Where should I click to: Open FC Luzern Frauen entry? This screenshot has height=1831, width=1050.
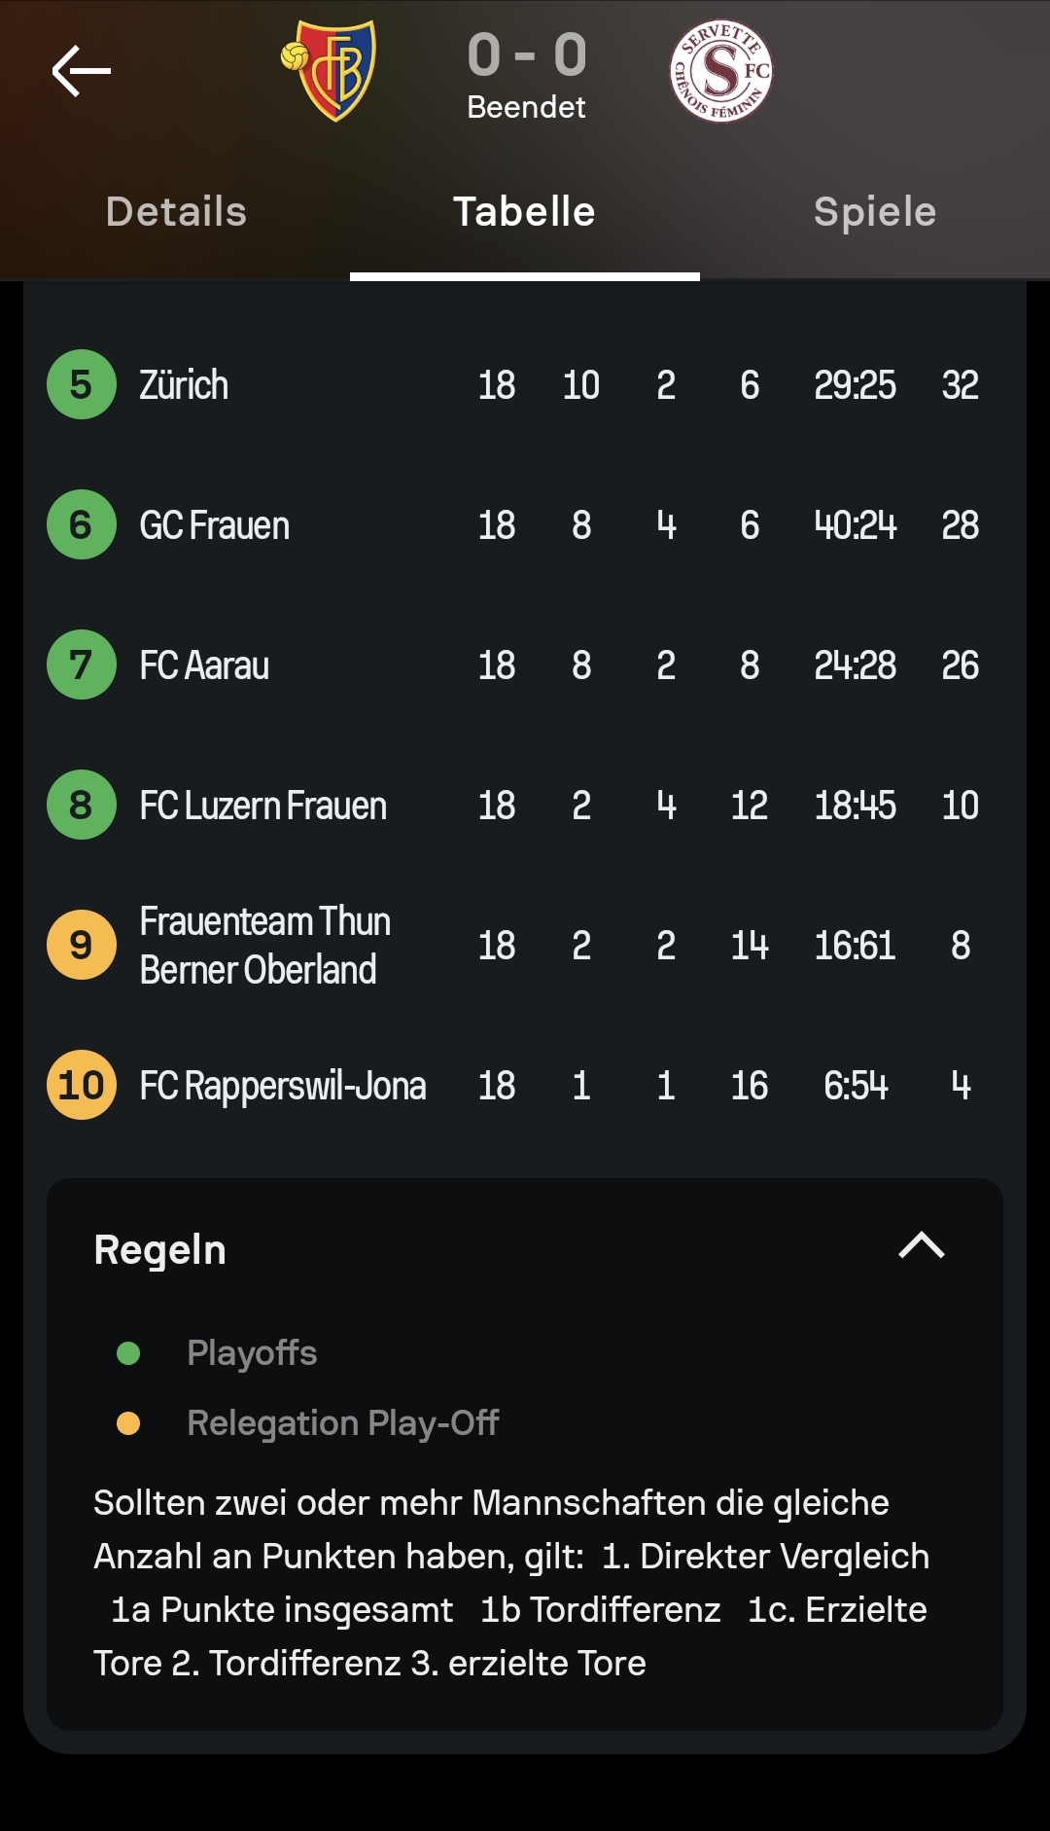tap(263, 806)
